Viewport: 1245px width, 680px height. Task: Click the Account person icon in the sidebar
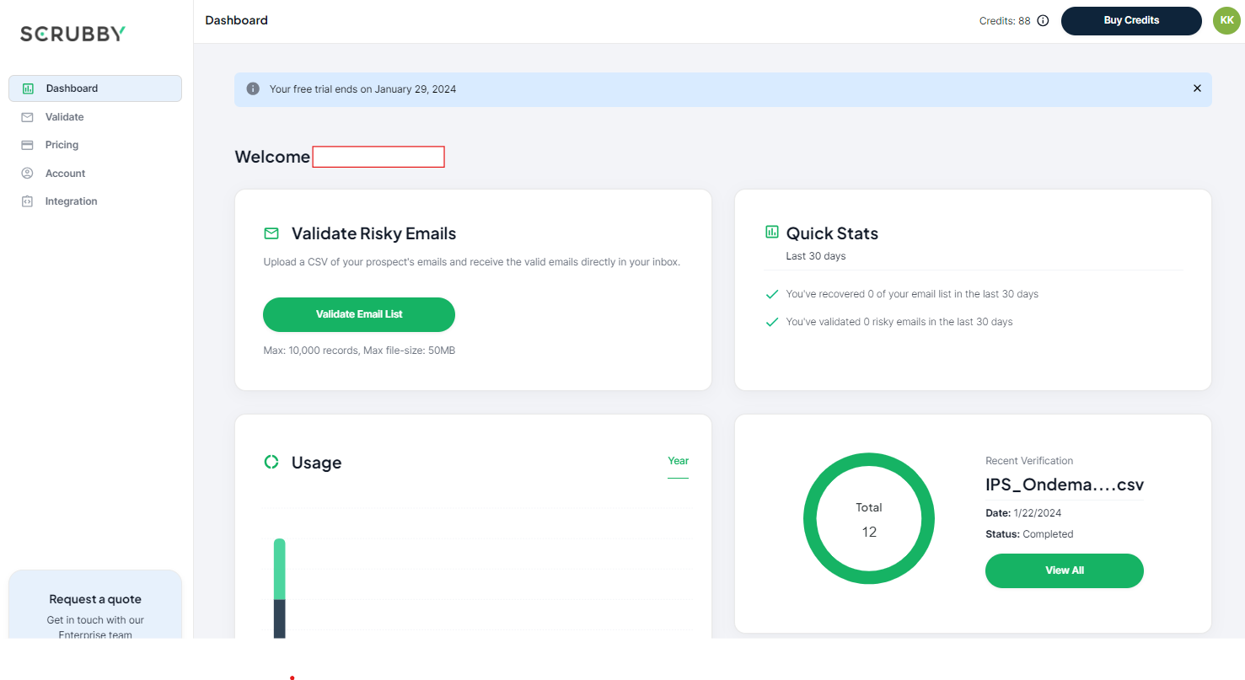[x=26, y=173]
